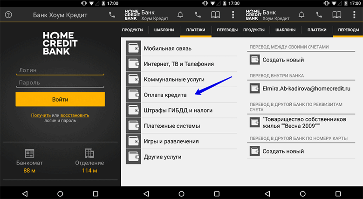Tap Home Credit Bank logo on Переводы screen

[253, 15]
